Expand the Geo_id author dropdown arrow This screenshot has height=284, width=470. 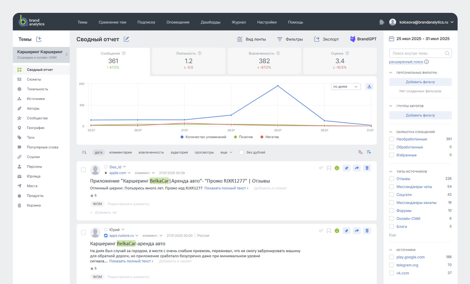click(x=124, y=167)
